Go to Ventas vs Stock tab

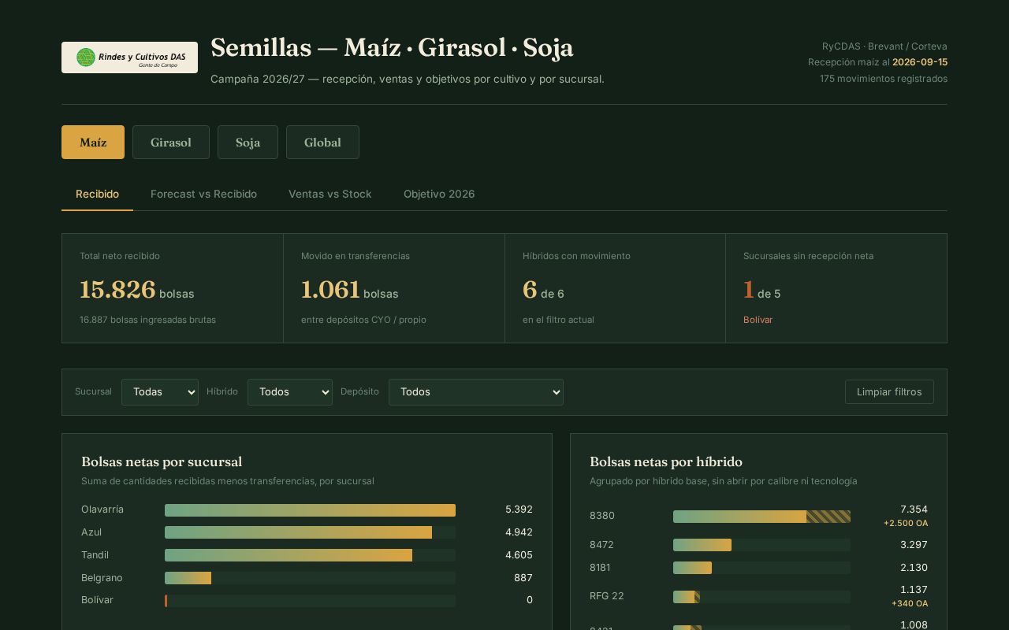click(x=330, y=194)
